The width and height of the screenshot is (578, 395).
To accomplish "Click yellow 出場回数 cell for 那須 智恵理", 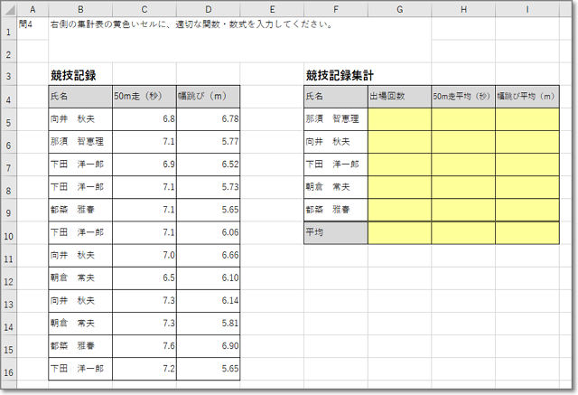I will point(399,118).
